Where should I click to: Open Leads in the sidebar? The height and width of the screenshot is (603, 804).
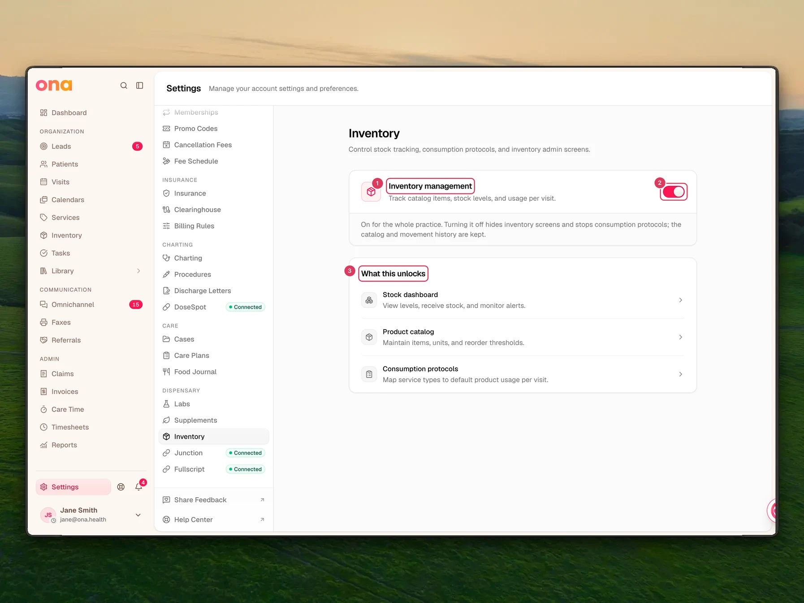coord(91,146)
